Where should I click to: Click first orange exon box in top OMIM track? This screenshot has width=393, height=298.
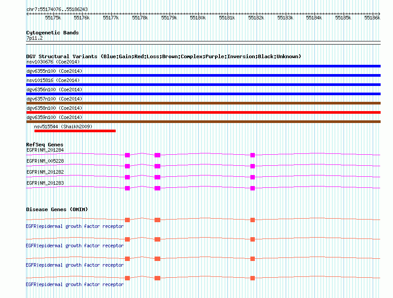[127, 220]
